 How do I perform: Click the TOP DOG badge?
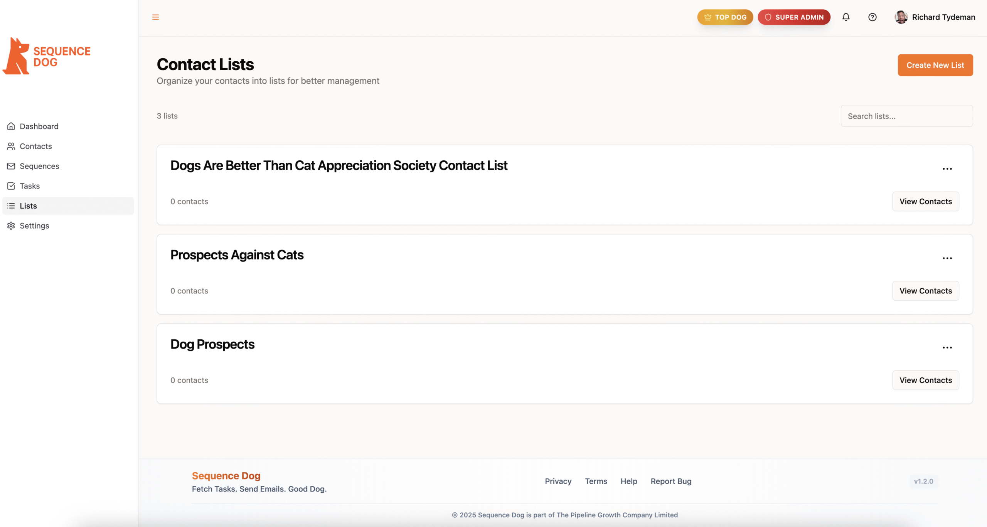pyautogui.click(x=725, y=17)
